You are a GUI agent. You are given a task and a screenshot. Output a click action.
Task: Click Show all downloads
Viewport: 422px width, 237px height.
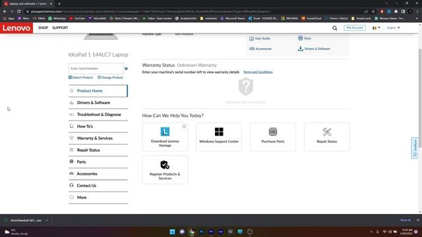(x=405, y=220)
